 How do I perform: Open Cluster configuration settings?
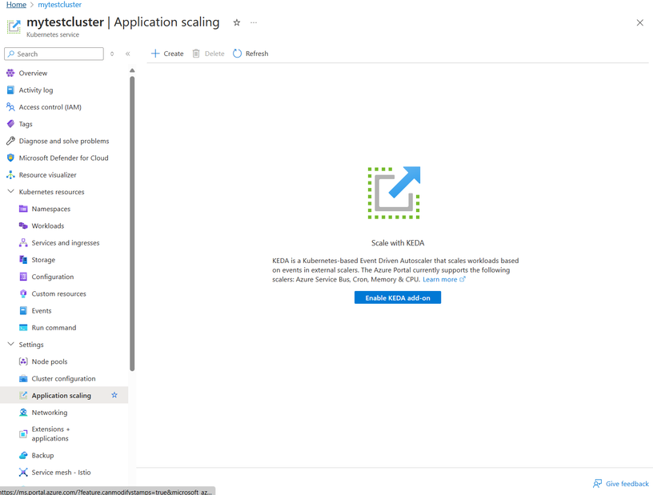pyautogui.click(x=64, y=379)
